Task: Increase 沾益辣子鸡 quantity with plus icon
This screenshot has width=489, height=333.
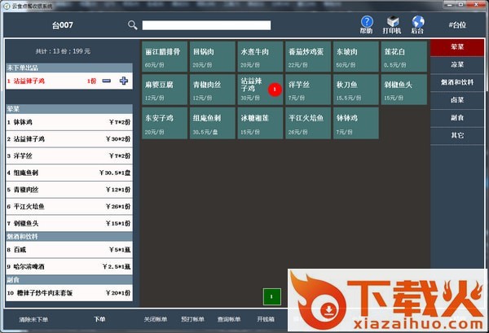Action: (124, 81)
